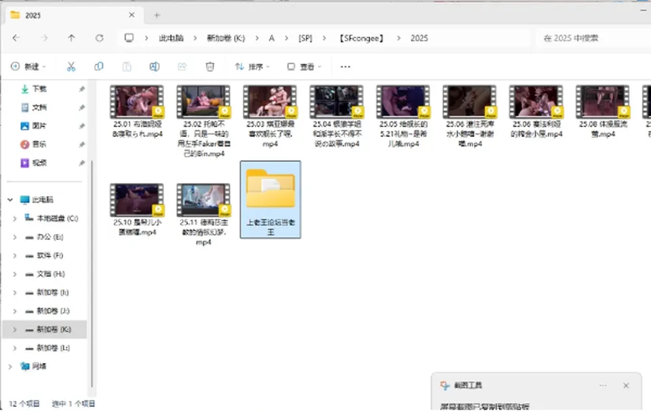Refresh the current folder view
The width and height of the screenshot is (651, 411).
(99, 38)
